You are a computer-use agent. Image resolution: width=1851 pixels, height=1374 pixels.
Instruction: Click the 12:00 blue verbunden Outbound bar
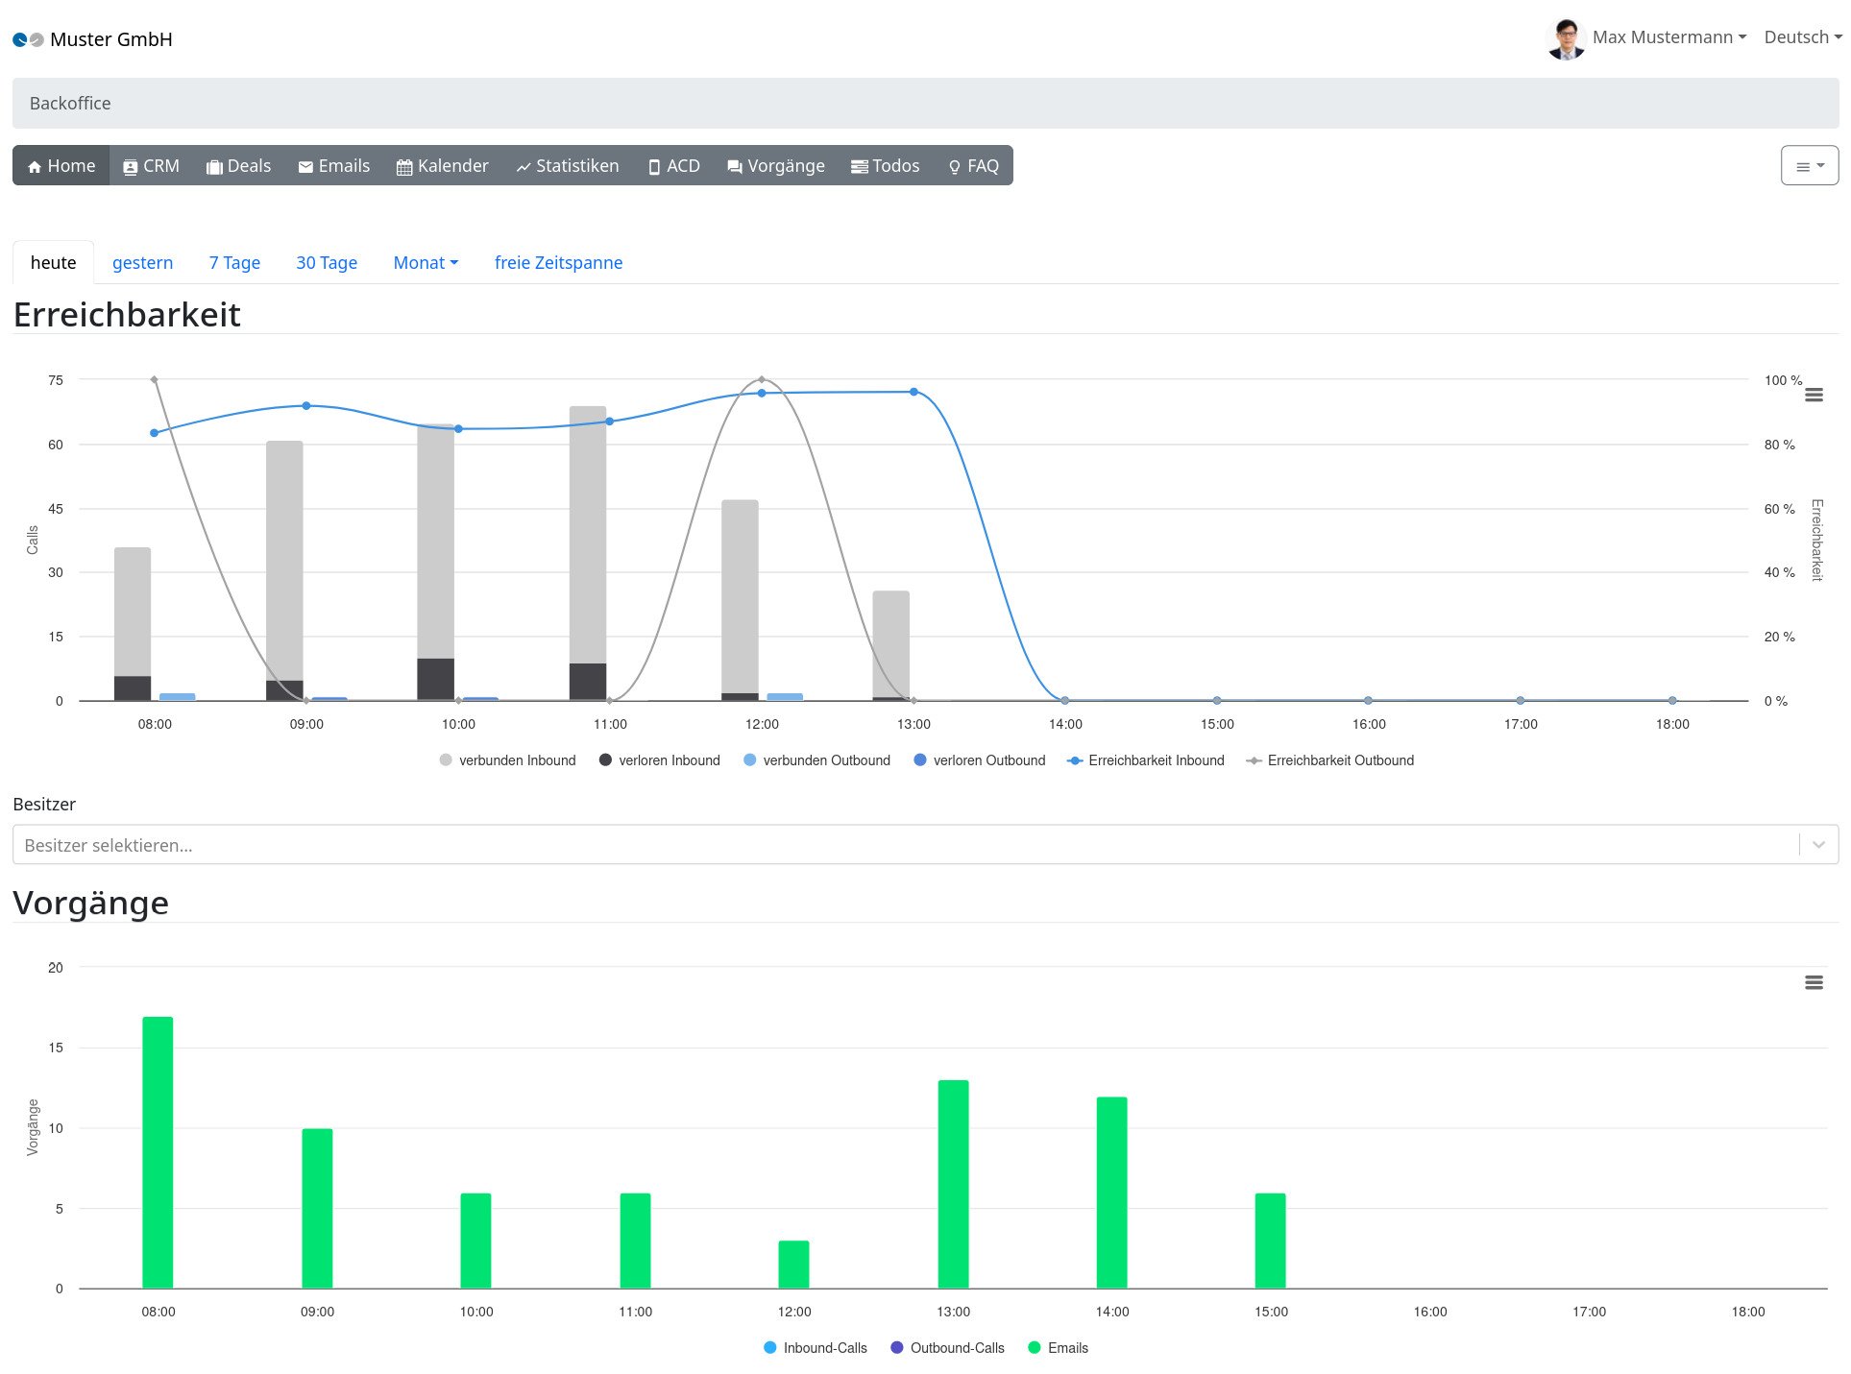pyautogui.click(x=785, y=697)
